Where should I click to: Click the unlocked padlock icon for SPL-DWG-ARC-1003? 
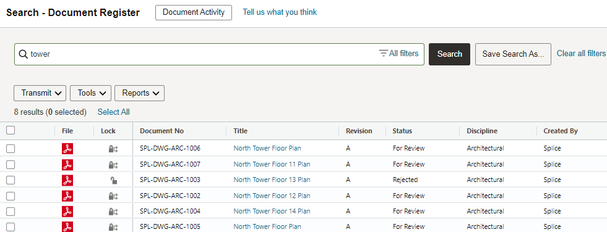point(113,180)
